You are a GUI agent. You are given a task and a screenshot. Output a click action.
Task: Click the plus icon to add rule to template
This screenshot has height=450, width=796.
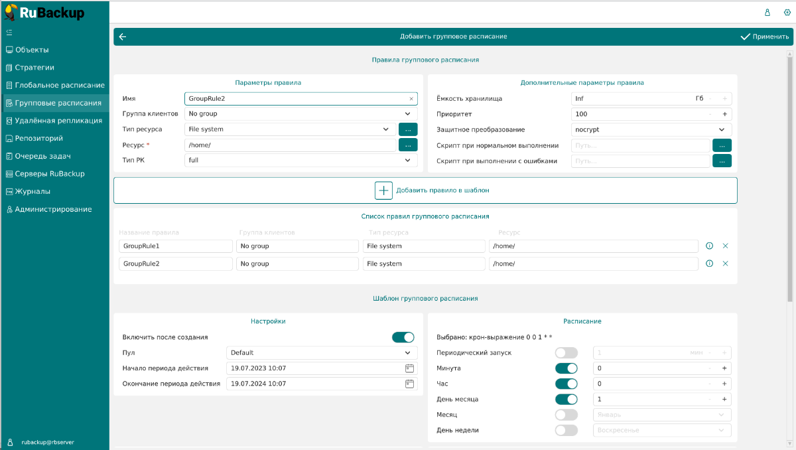384,190
